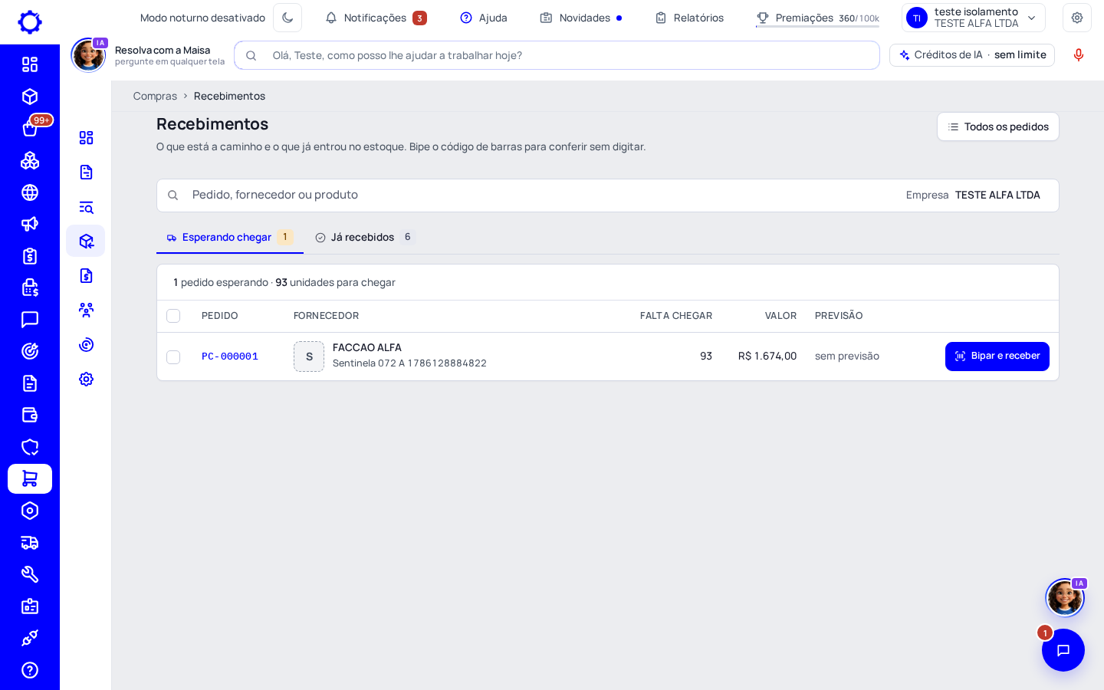The height and width of the screenshot is (690, 1104).
Task: Open the chat bubble icon in the main sidebar
Action: [x=30, y=320]
